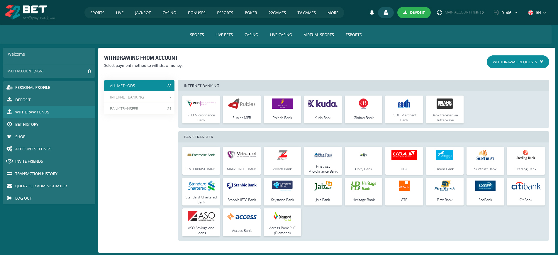This screenshot has width=558, height=255.
Task: Select Polaris Bank method
Action: [x=282, y=109]
